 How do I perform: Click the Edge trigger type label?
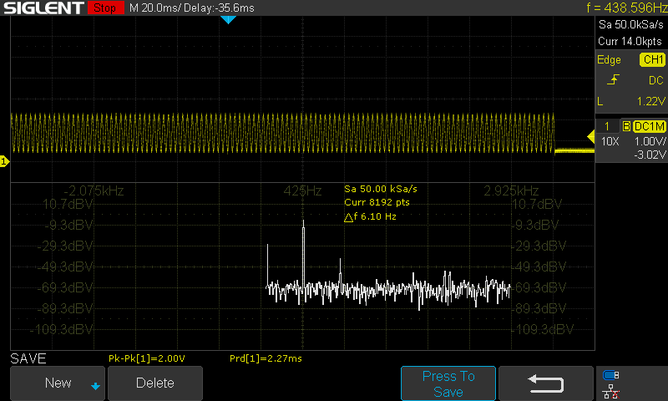point(609,60)
